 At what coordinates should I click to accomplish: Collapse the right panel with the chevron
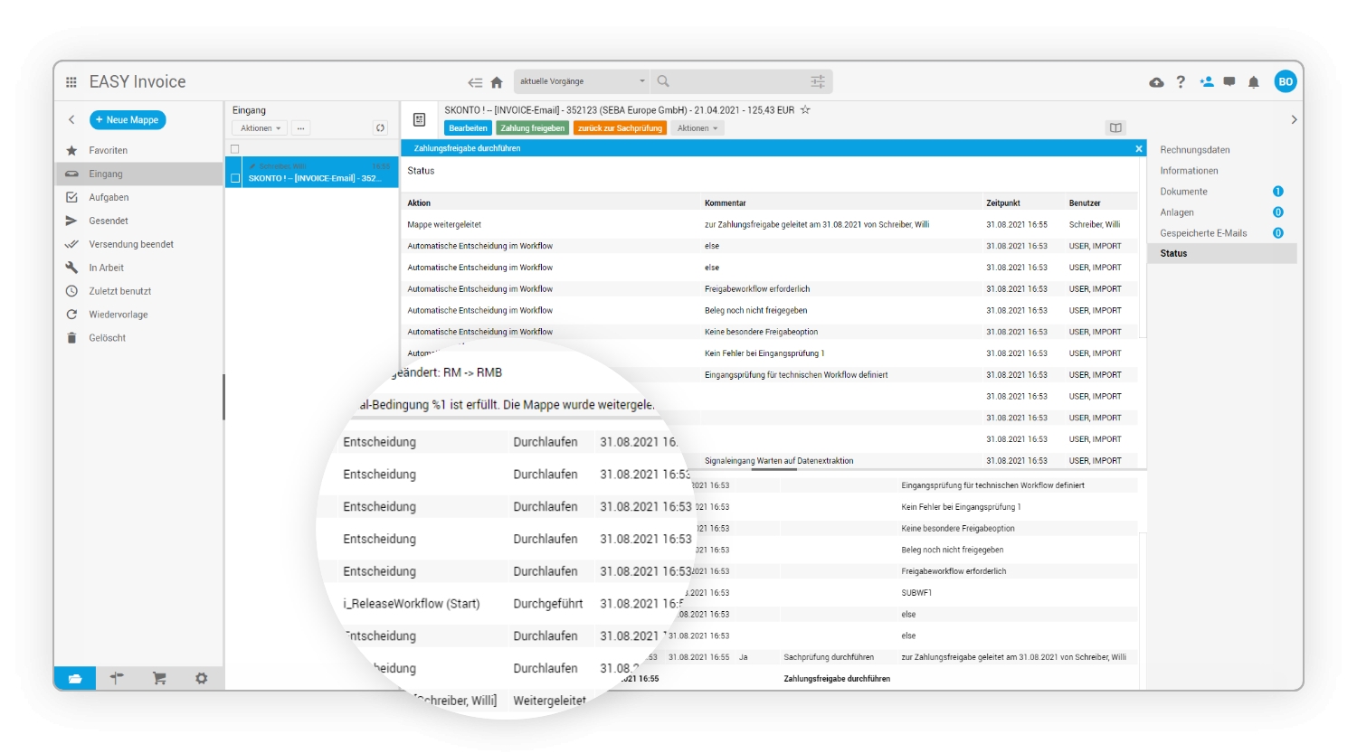click(1294, 119)
